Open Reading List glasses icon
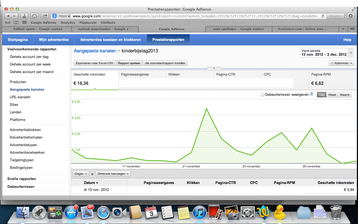Viewport: 358px width, 224px height. [x=8, y=23]
